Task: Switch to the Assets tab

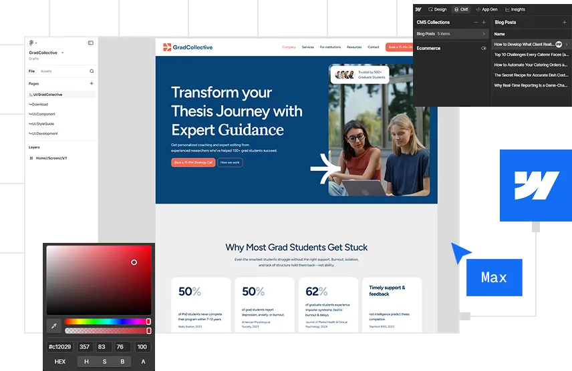Action: click(x=46, y=71)
